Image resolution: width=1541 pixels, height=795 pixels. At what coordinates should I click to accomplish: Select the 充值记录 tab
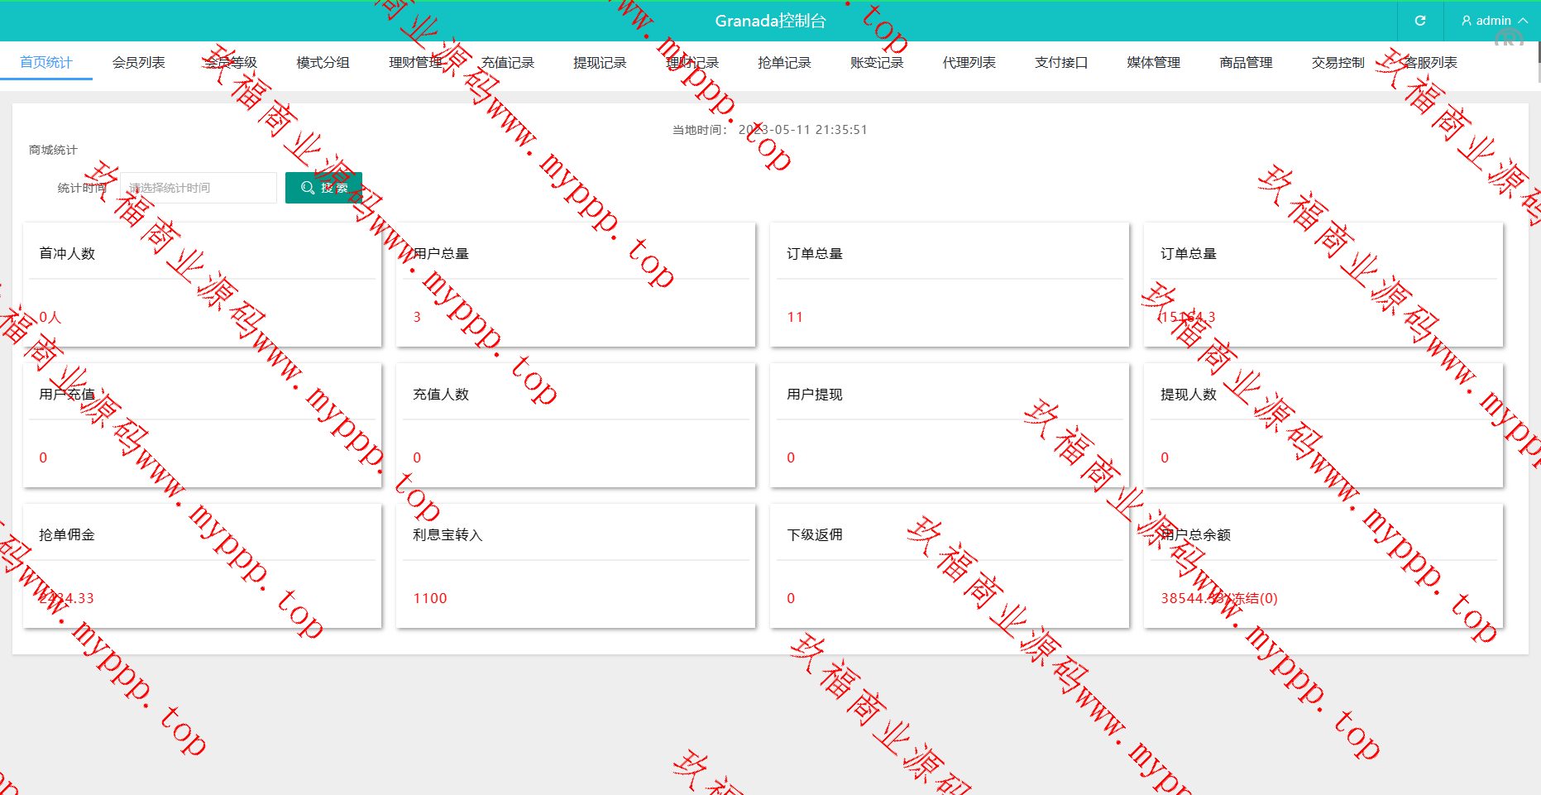click(x=508, y=63)
